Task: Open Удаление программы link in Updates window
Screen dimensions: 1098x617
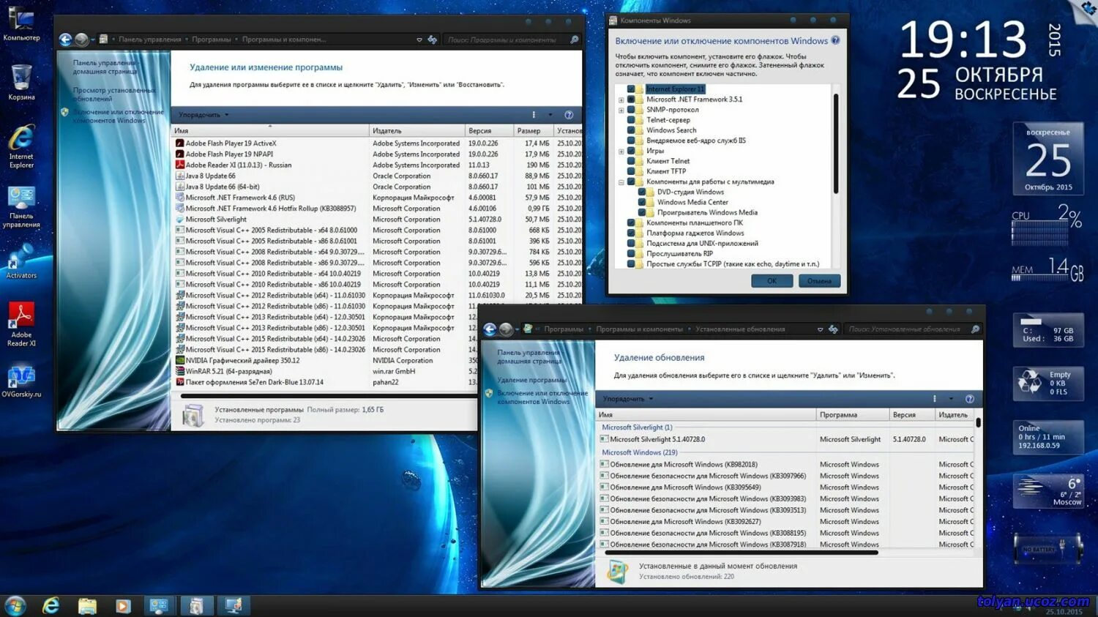Action: pos(532,380)
